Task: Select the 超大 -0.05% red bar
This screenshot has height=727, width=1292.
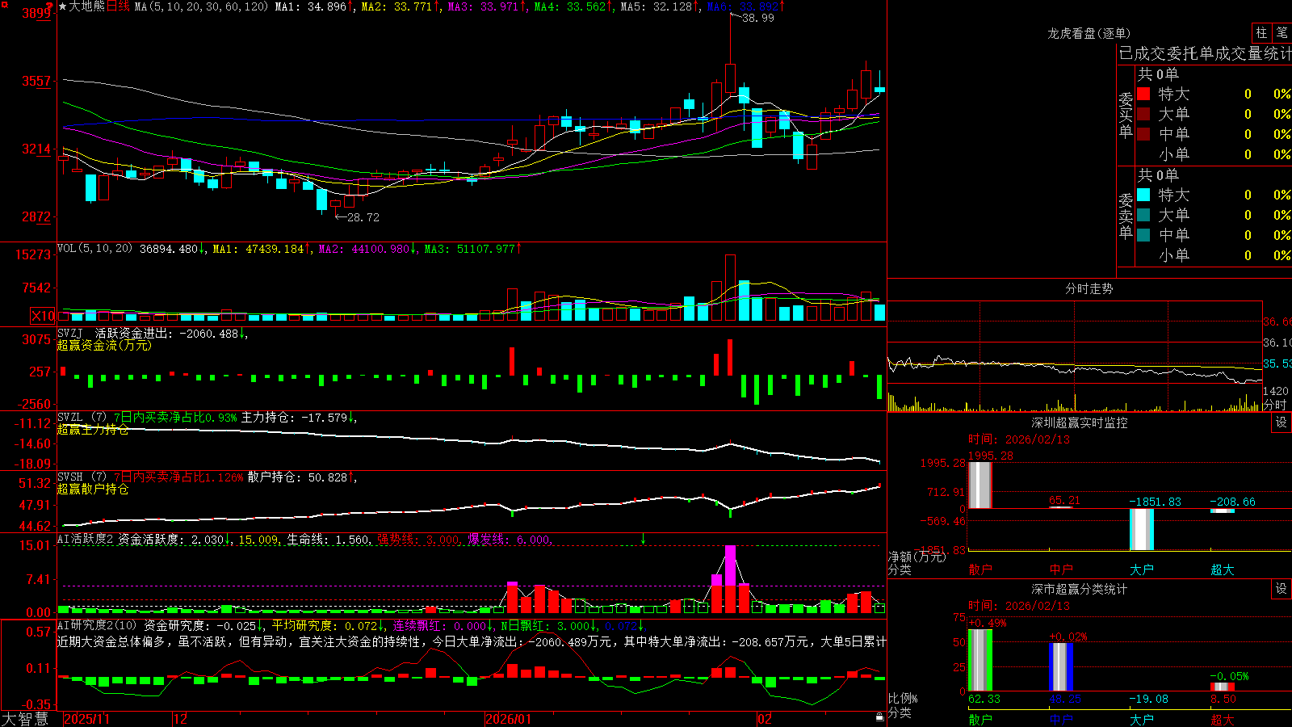Action: pyautogui.click(x=1223, y=687)
